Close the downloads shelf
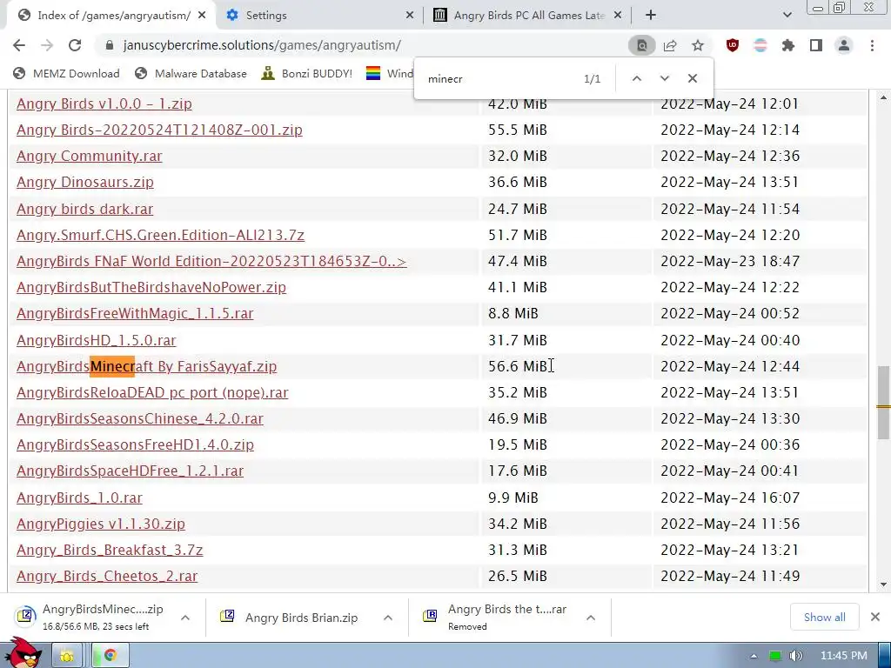The height and width of the screenshot is (668, 891). (875, 617)
